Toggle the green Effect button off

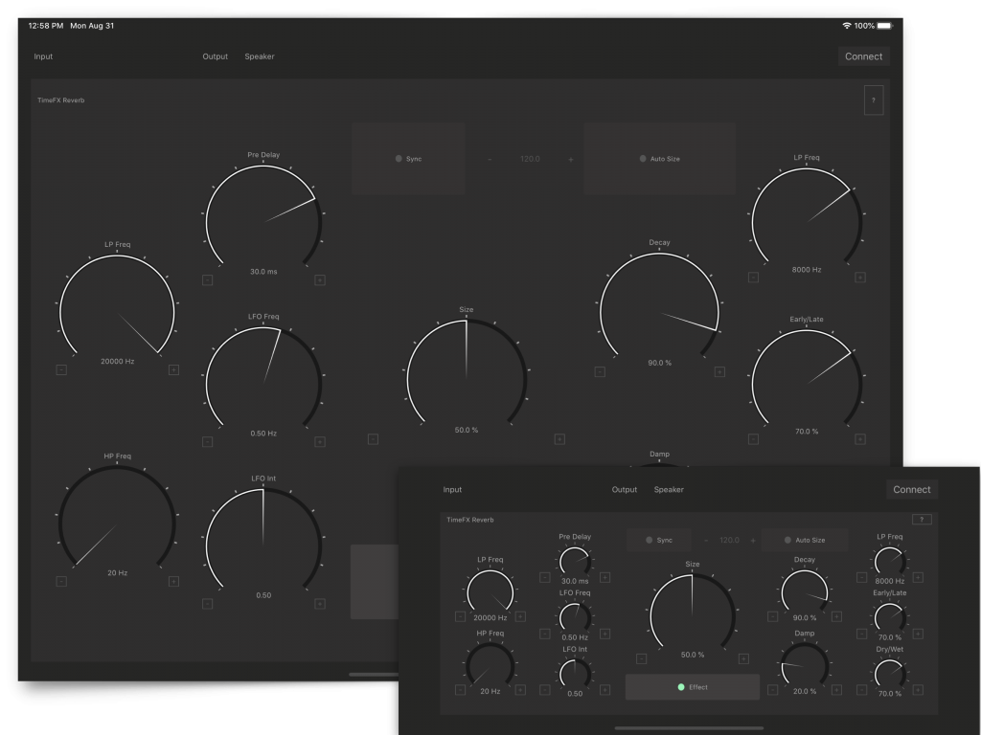tap(692, 687)
